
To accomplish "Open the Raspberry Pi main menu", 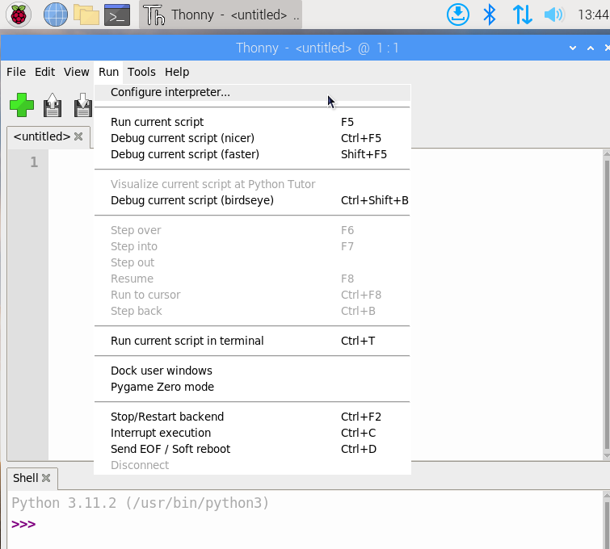I will 19,15.
